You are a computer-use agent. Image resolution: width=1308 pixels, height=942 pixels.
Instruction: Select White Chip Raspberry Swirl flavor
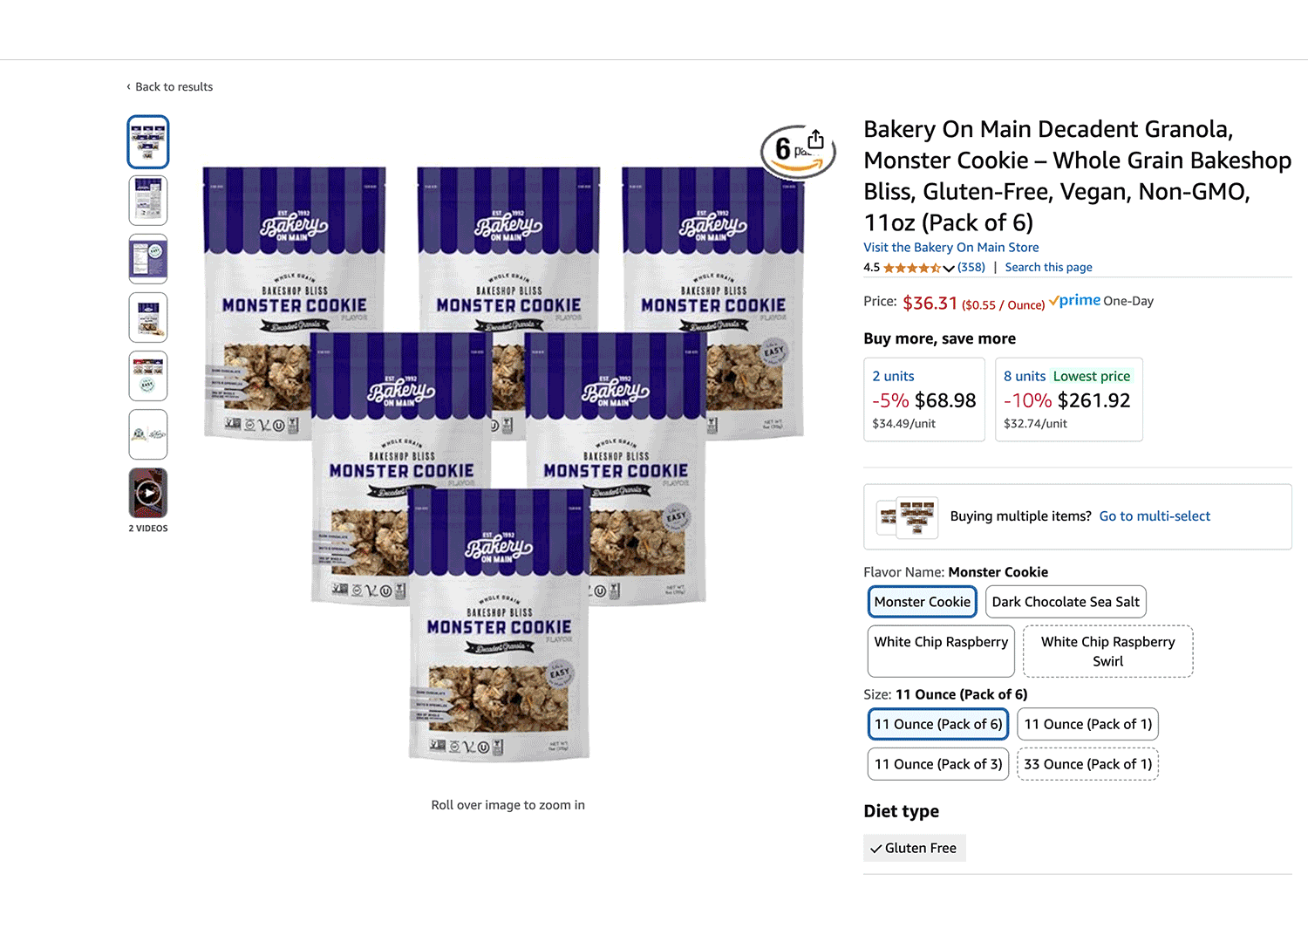[1107, 652]
